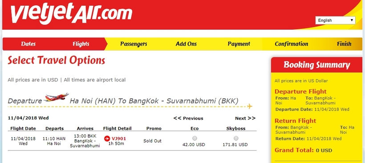Screen dimensions: 365x163
Task: Click the small yellow plane icon on dashed line
Action: coord(250,107)
